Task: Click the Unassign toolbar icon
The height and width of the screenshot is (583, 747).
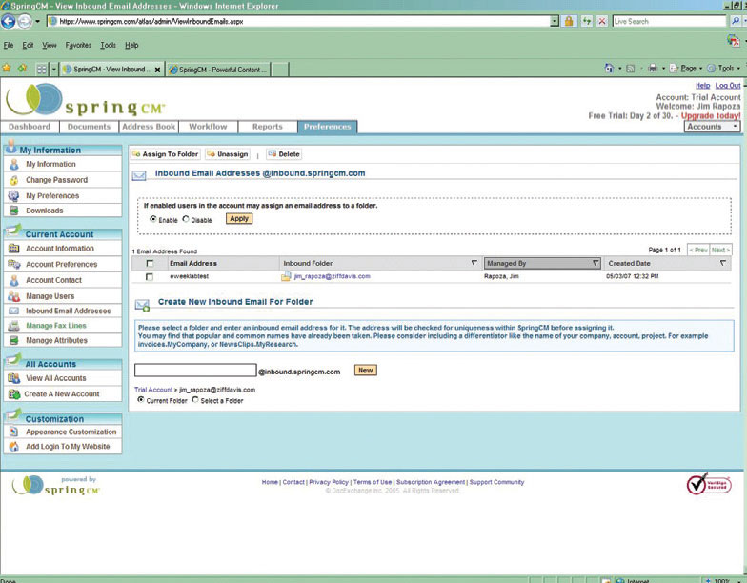Action: pyautogui.click(x=211, y=154)
